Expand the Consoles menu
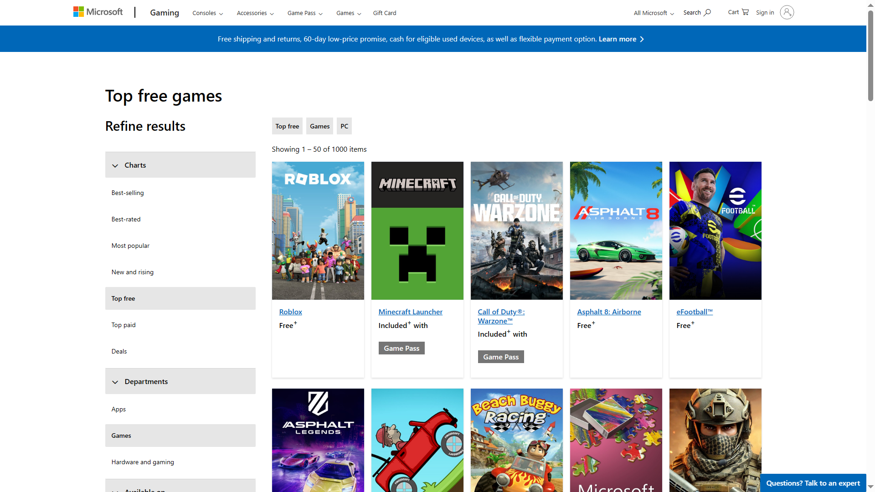This screenshot has width=875, height=492. coord(207,13)
